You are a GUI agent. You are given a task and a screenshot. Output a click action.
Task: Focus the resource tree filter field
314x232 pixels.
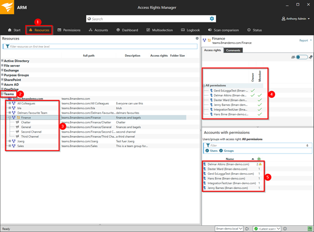click(x=100, y=47)
